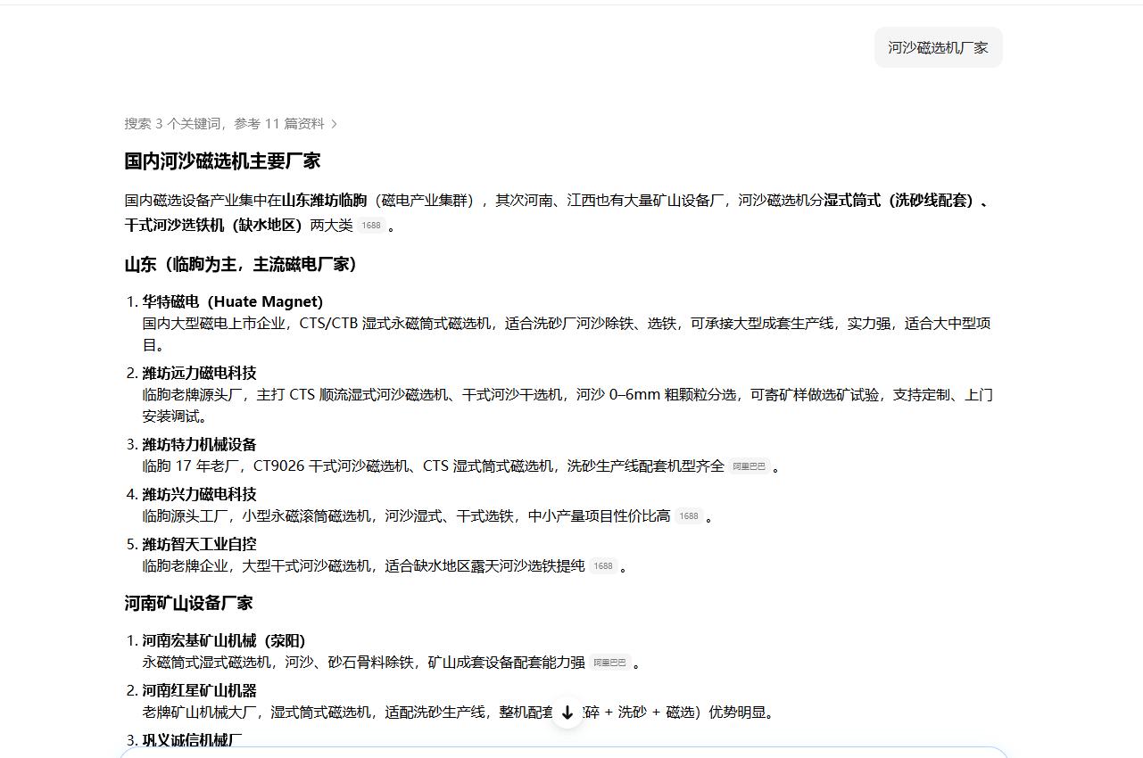Screen dimensions: 1143x758
Task: Open the 阿里巴巴 citation for 河南宏基矿山机械
Action: point(609,663)
